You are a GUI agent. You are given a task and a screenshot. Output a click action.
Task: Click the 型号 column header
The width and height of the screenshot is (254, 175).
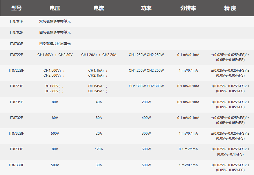point(17,8)
